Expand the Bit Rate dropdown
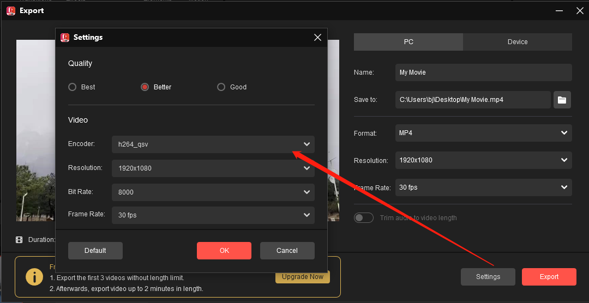This screenshot has height=303, width=589. pos(213,192)
